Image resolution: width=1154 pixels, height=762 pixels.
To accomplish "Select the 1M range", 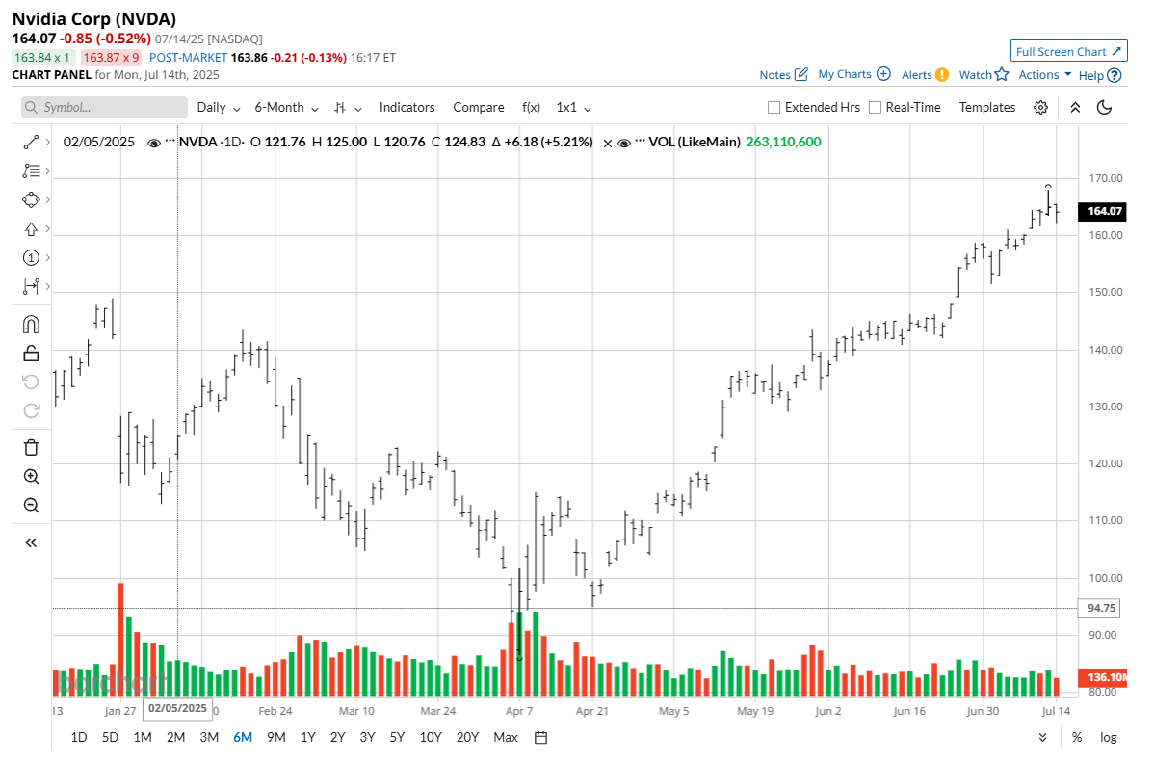I will (x=142, y=737).
